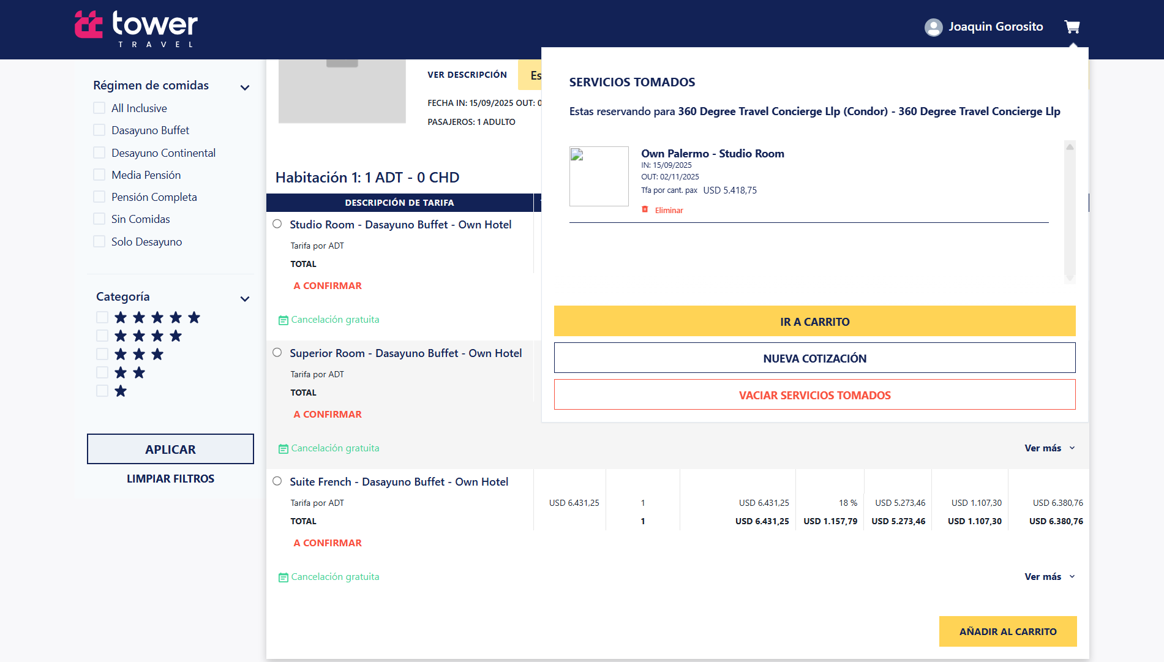1164x662 pixels.
Task: Enable the All Inclusive checkbox
Action: click(99, 107)
